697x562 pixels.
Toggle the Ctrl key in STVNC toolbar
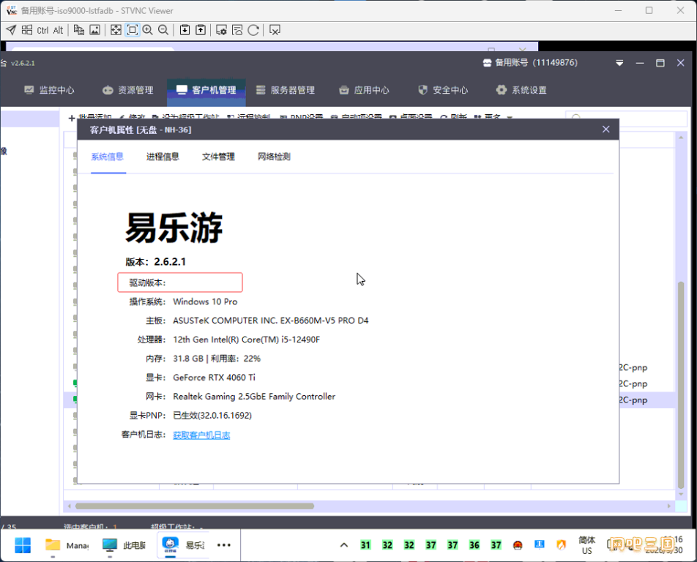coord(42,30)
